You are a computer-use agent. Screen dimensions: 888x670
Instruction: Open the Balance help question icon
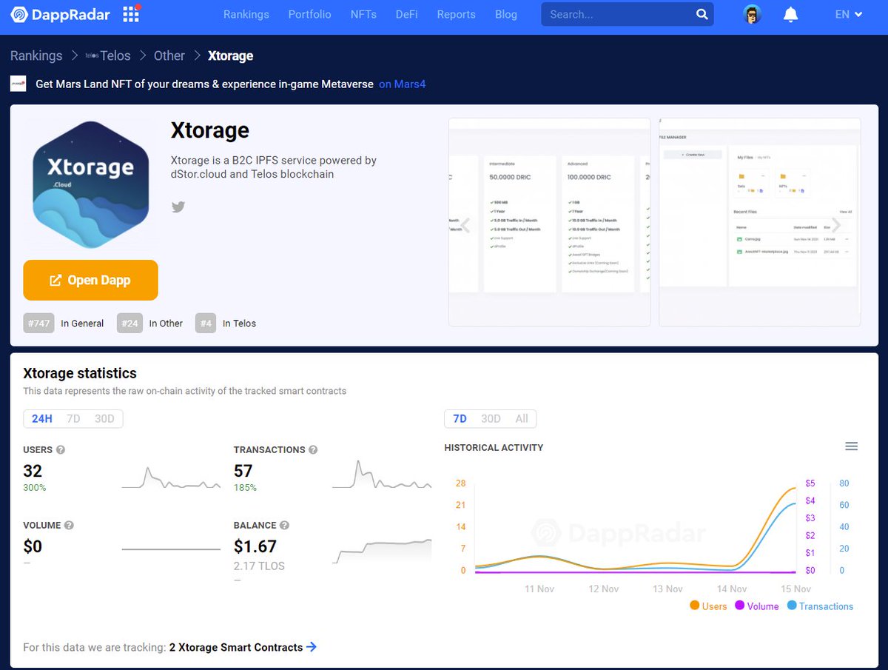[x=284, y=525]
